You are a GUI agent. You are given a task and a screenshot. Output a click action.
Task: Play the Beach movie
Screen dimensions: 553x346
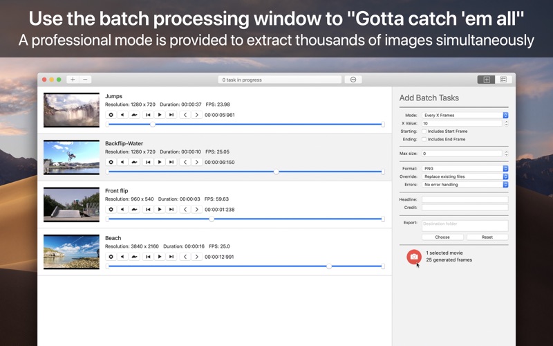160,257
